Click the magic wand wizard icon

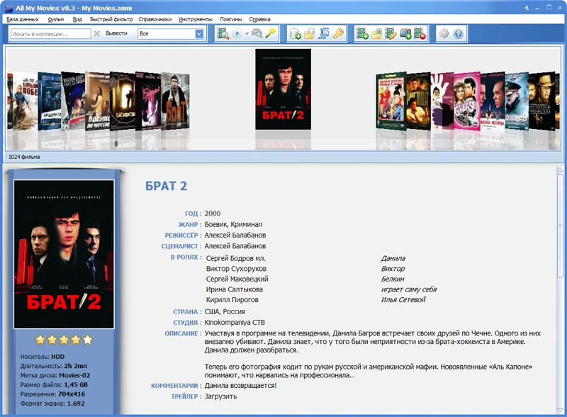(x=271, y=33)
